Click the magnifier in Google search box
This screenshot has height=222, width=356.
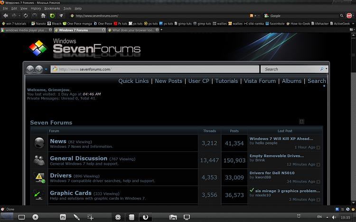tap(341, 16)
